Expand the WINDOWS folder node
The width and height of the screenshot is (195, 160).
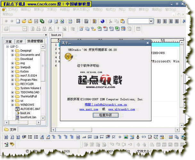12,105
